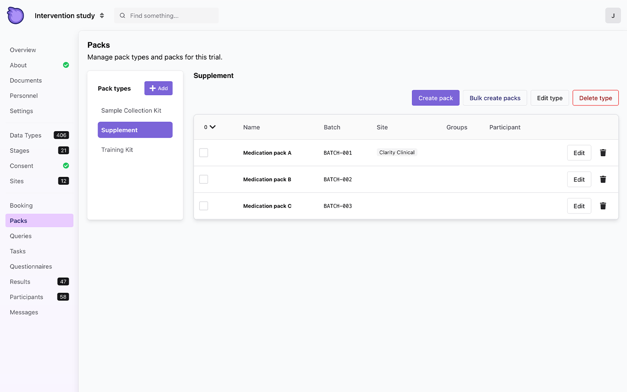627x392 pixels.
Task: Click Bulk create packs
Action: point(495,98)
